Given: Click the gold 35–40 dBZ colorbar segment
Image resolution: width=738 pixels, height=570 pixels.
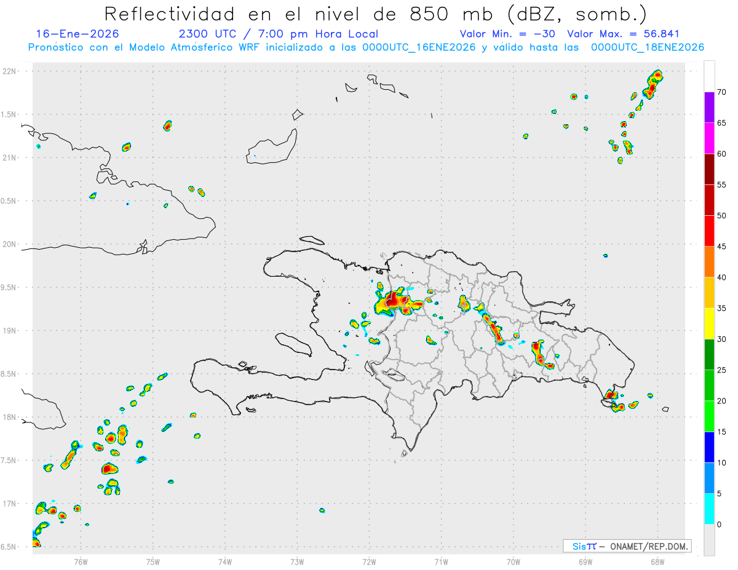Looking at the screenshot, I should click(709, 293).
